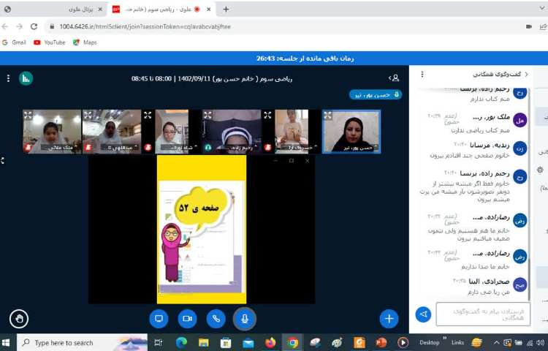The image size is (548, 351).
Task: Click the browser address bar URL
Action: coord(145,26)
